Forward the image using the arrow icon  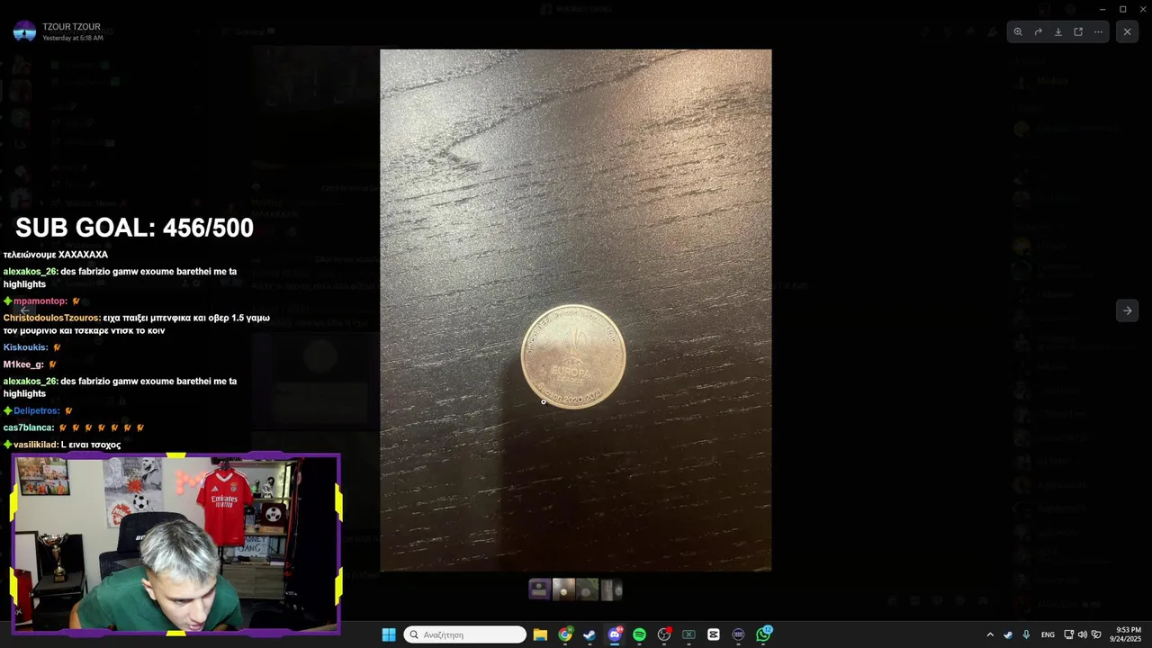pos(1038,31)
